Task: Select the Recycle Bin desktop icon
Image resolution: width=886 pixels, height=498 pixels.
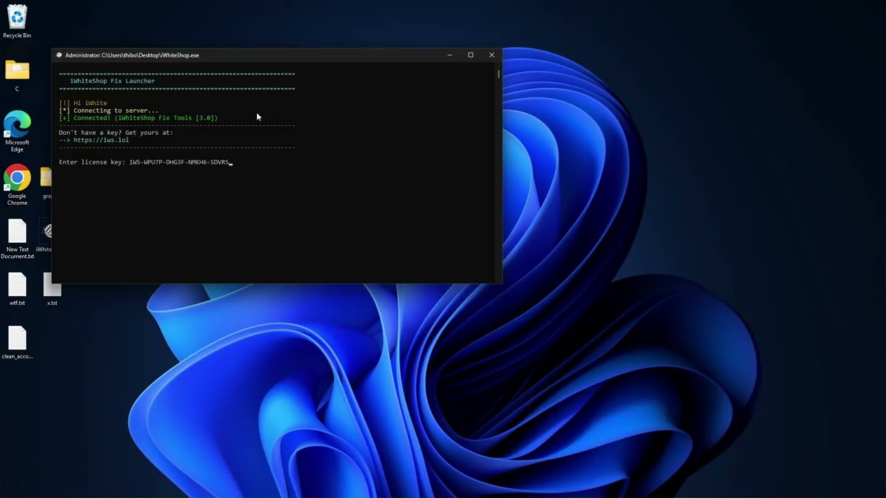Action: [x=17, y=22]
